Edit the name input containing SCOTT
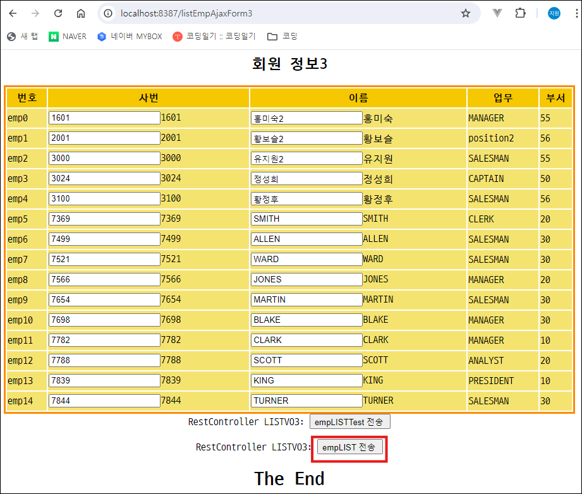582x494 pixels. [x=306, y=360]
